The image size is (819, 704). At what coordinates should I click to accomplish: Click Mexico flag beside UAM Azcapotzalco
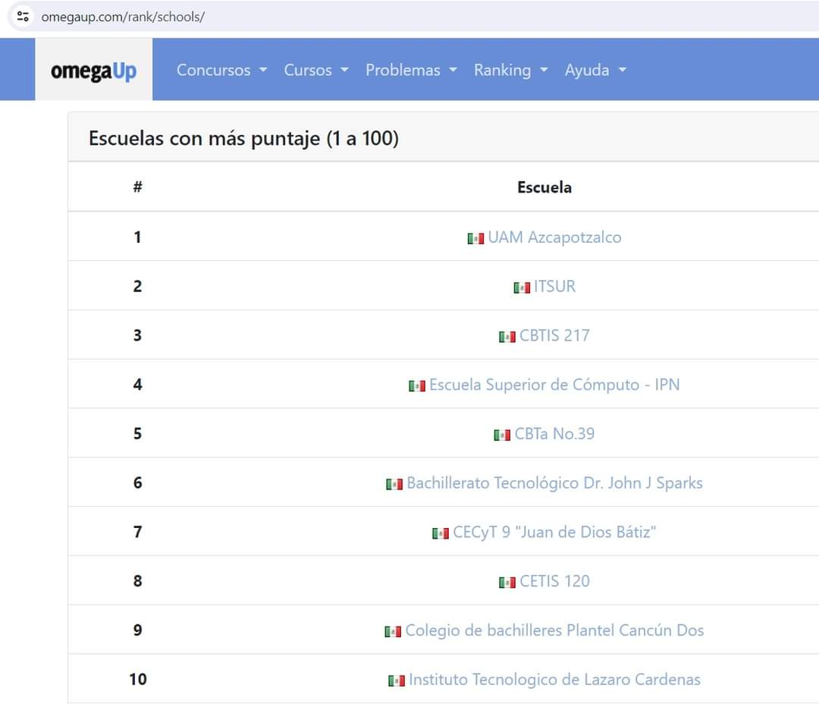pyautogui.click(x=475, y=238)
